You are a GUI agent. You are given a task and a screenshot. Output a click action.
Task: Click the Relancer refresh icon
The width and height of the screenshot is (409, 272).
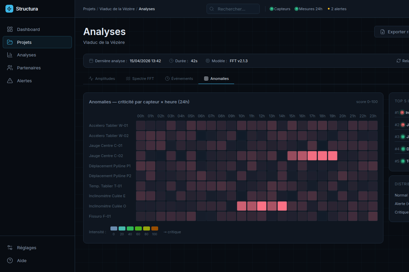coord(398,61)
